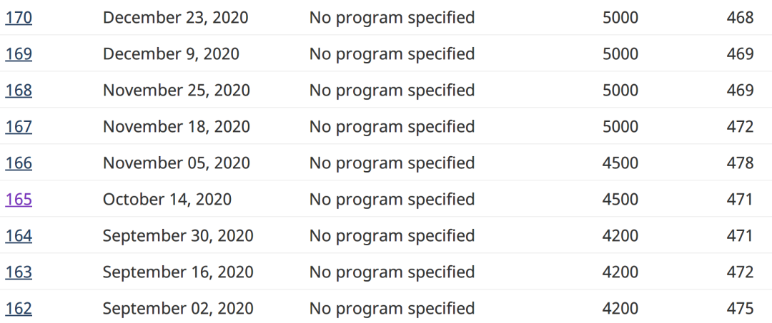Click the 4200 value in September 30 row
Viewport: 772px width, 323px height.
[x=620, y=235]
